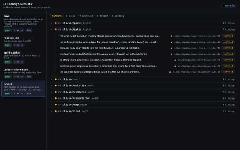Expand the #7 cli/src/map unit arrow

tap(51, 105)
